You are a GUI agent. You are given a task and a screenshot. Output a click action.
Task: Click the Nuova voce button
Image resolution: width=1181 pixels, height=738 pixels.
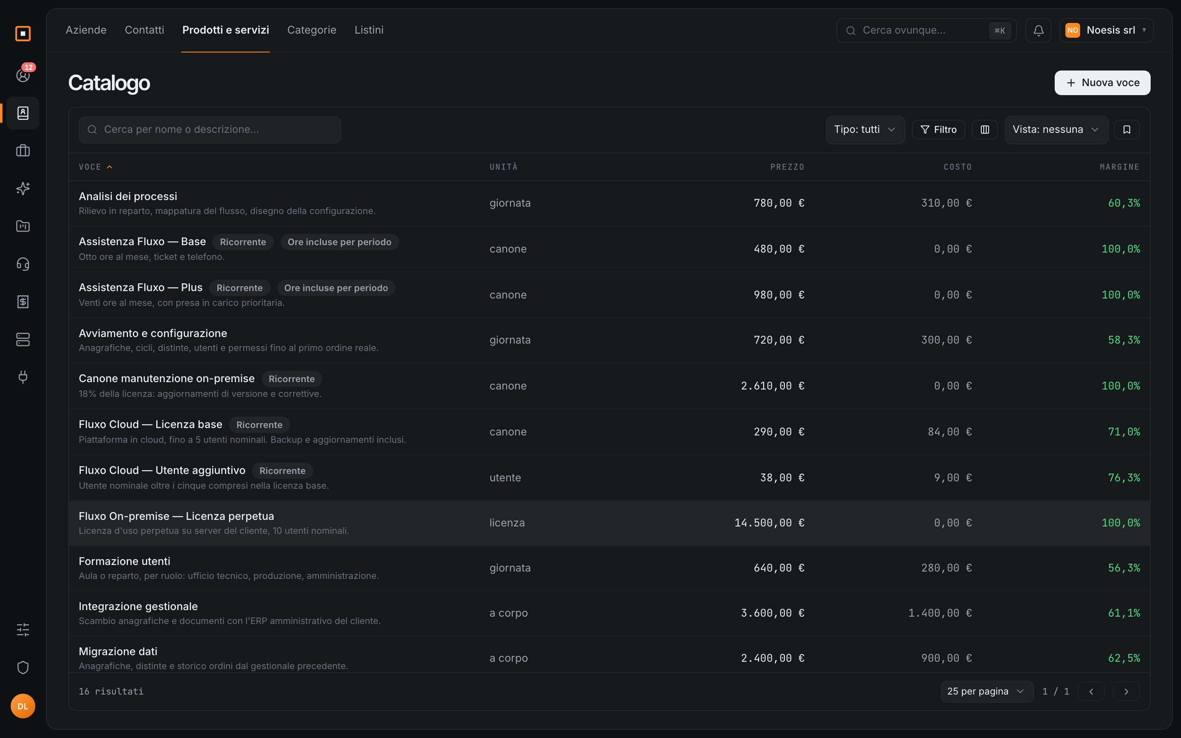pos(1102,82)
